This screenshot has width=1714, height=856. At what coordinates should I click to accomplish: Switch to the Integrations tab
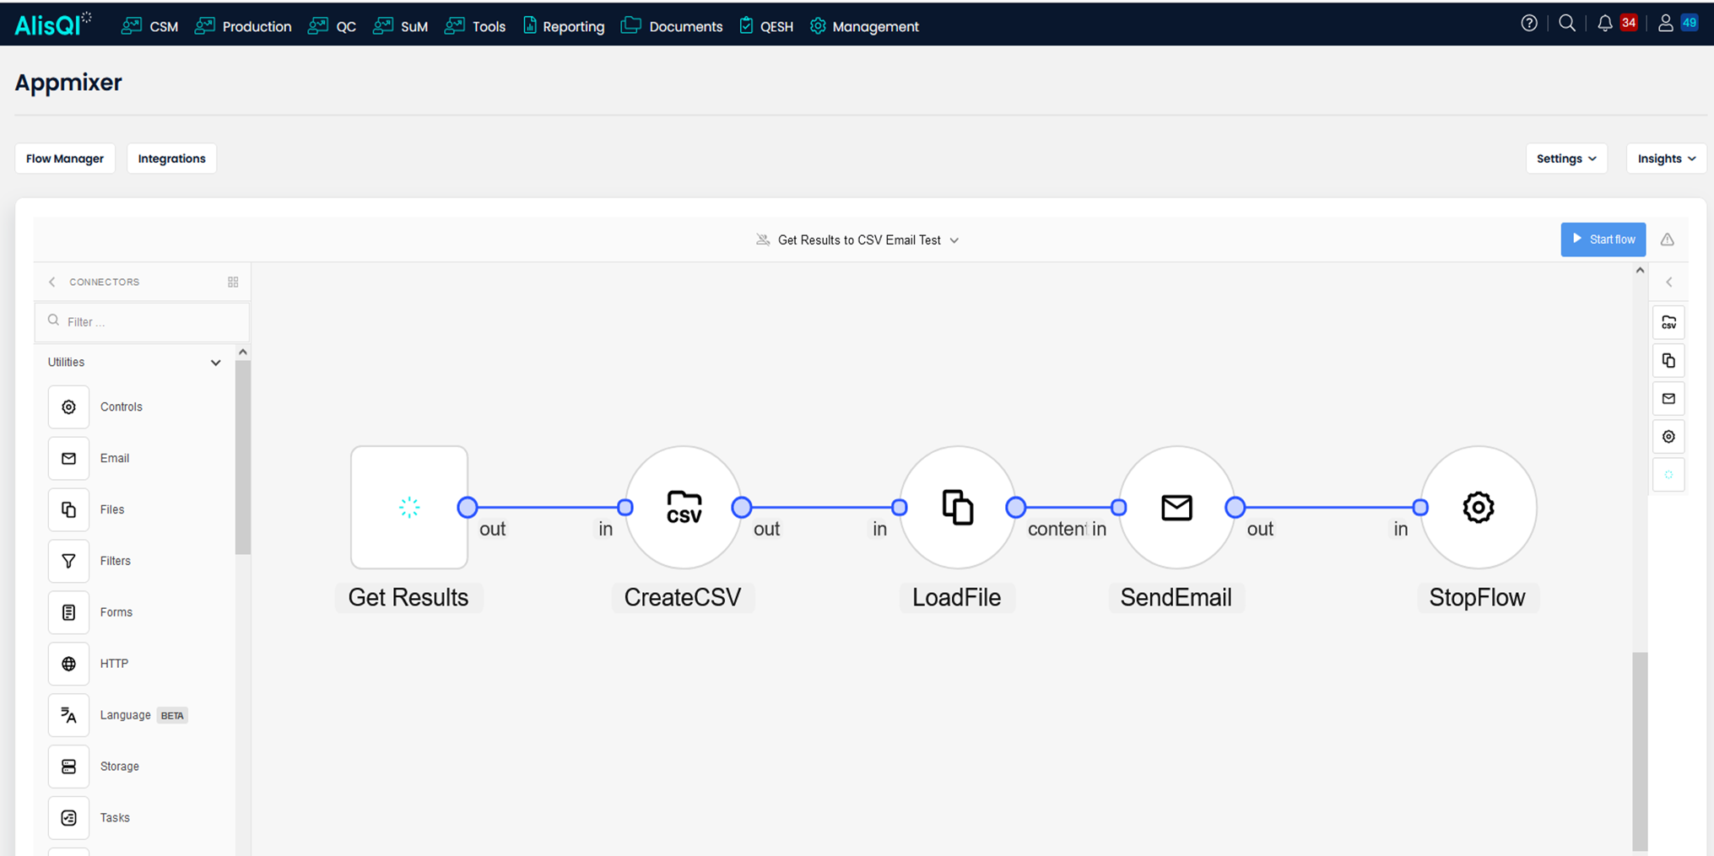171,159
